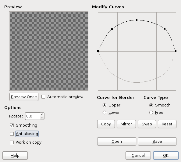Reset the curve to default
Image resolution: width=181 pixels, height=162 pixels.
pos(167,124)
